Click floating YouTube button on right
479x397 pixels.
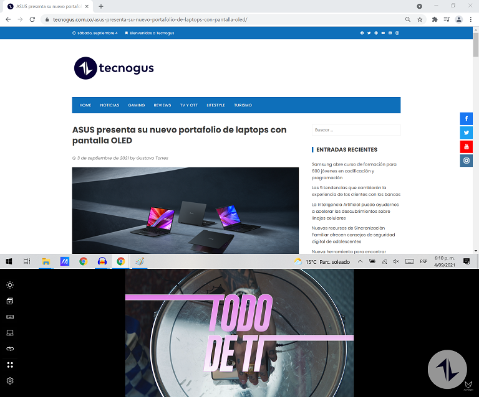click(466, 147)
